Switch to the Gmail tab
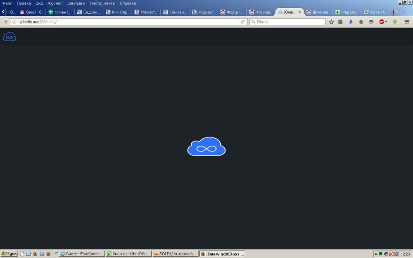 click(x=32, y=12)
